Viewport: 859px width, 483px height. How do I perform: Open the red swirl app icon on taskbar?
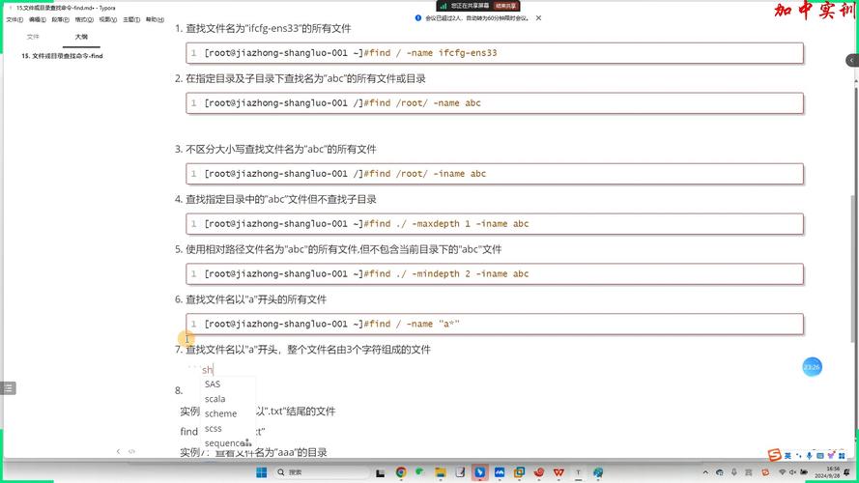pyautogui.click(x=539, y=472)
